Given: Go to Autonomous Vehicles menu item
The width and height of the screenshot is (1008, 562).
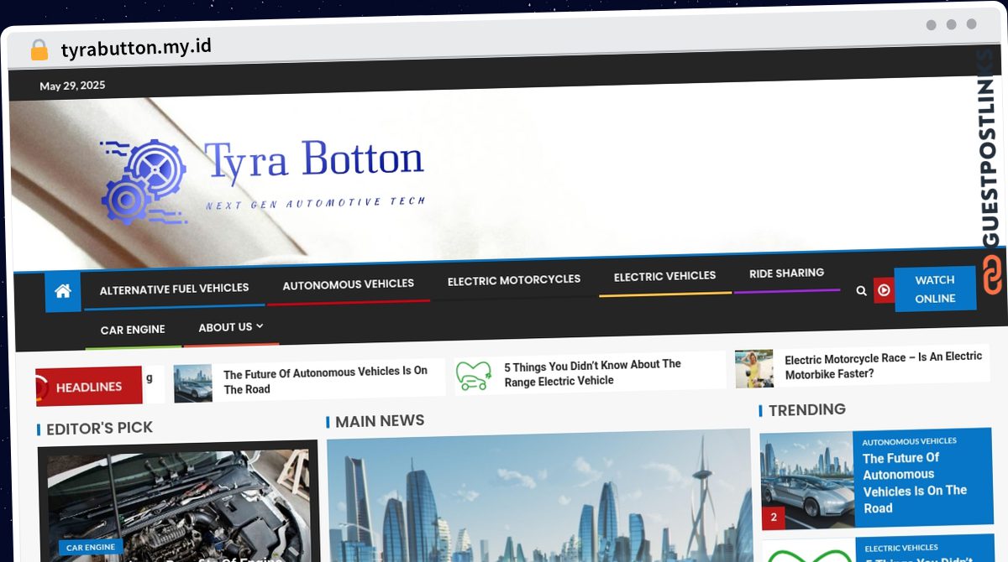Looking at the screenshot, I should tap(349, 285).
